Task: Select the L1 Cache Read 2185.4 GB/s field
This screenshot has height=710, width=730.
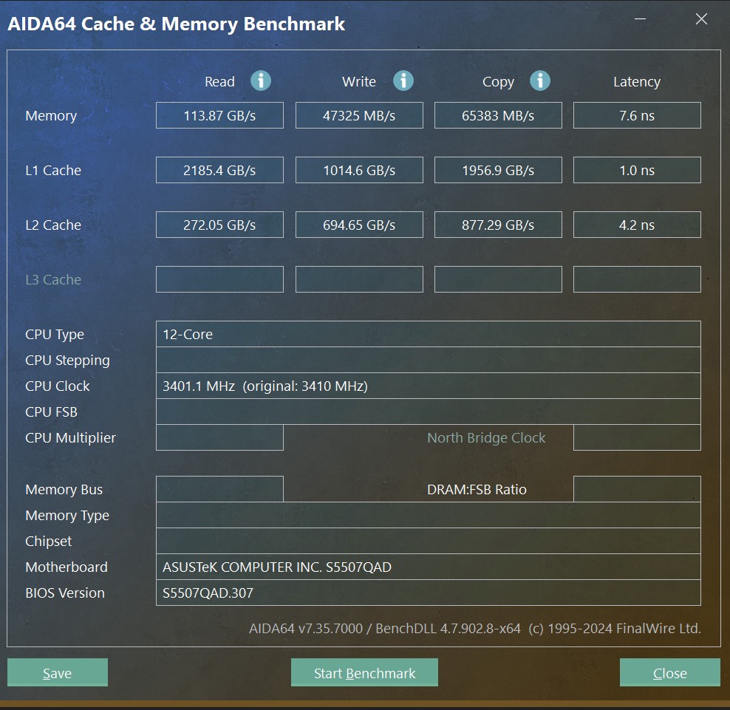Action: pos(219,170)
